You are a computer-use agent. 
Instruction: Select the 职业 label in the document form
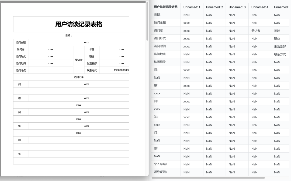click(x=92, y=56)
